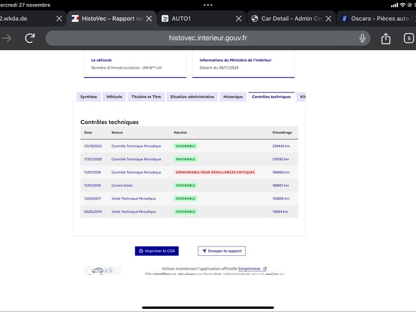Open the tab overview showing 5 tabs
This screenshot has width=416, height=312.
409,38
